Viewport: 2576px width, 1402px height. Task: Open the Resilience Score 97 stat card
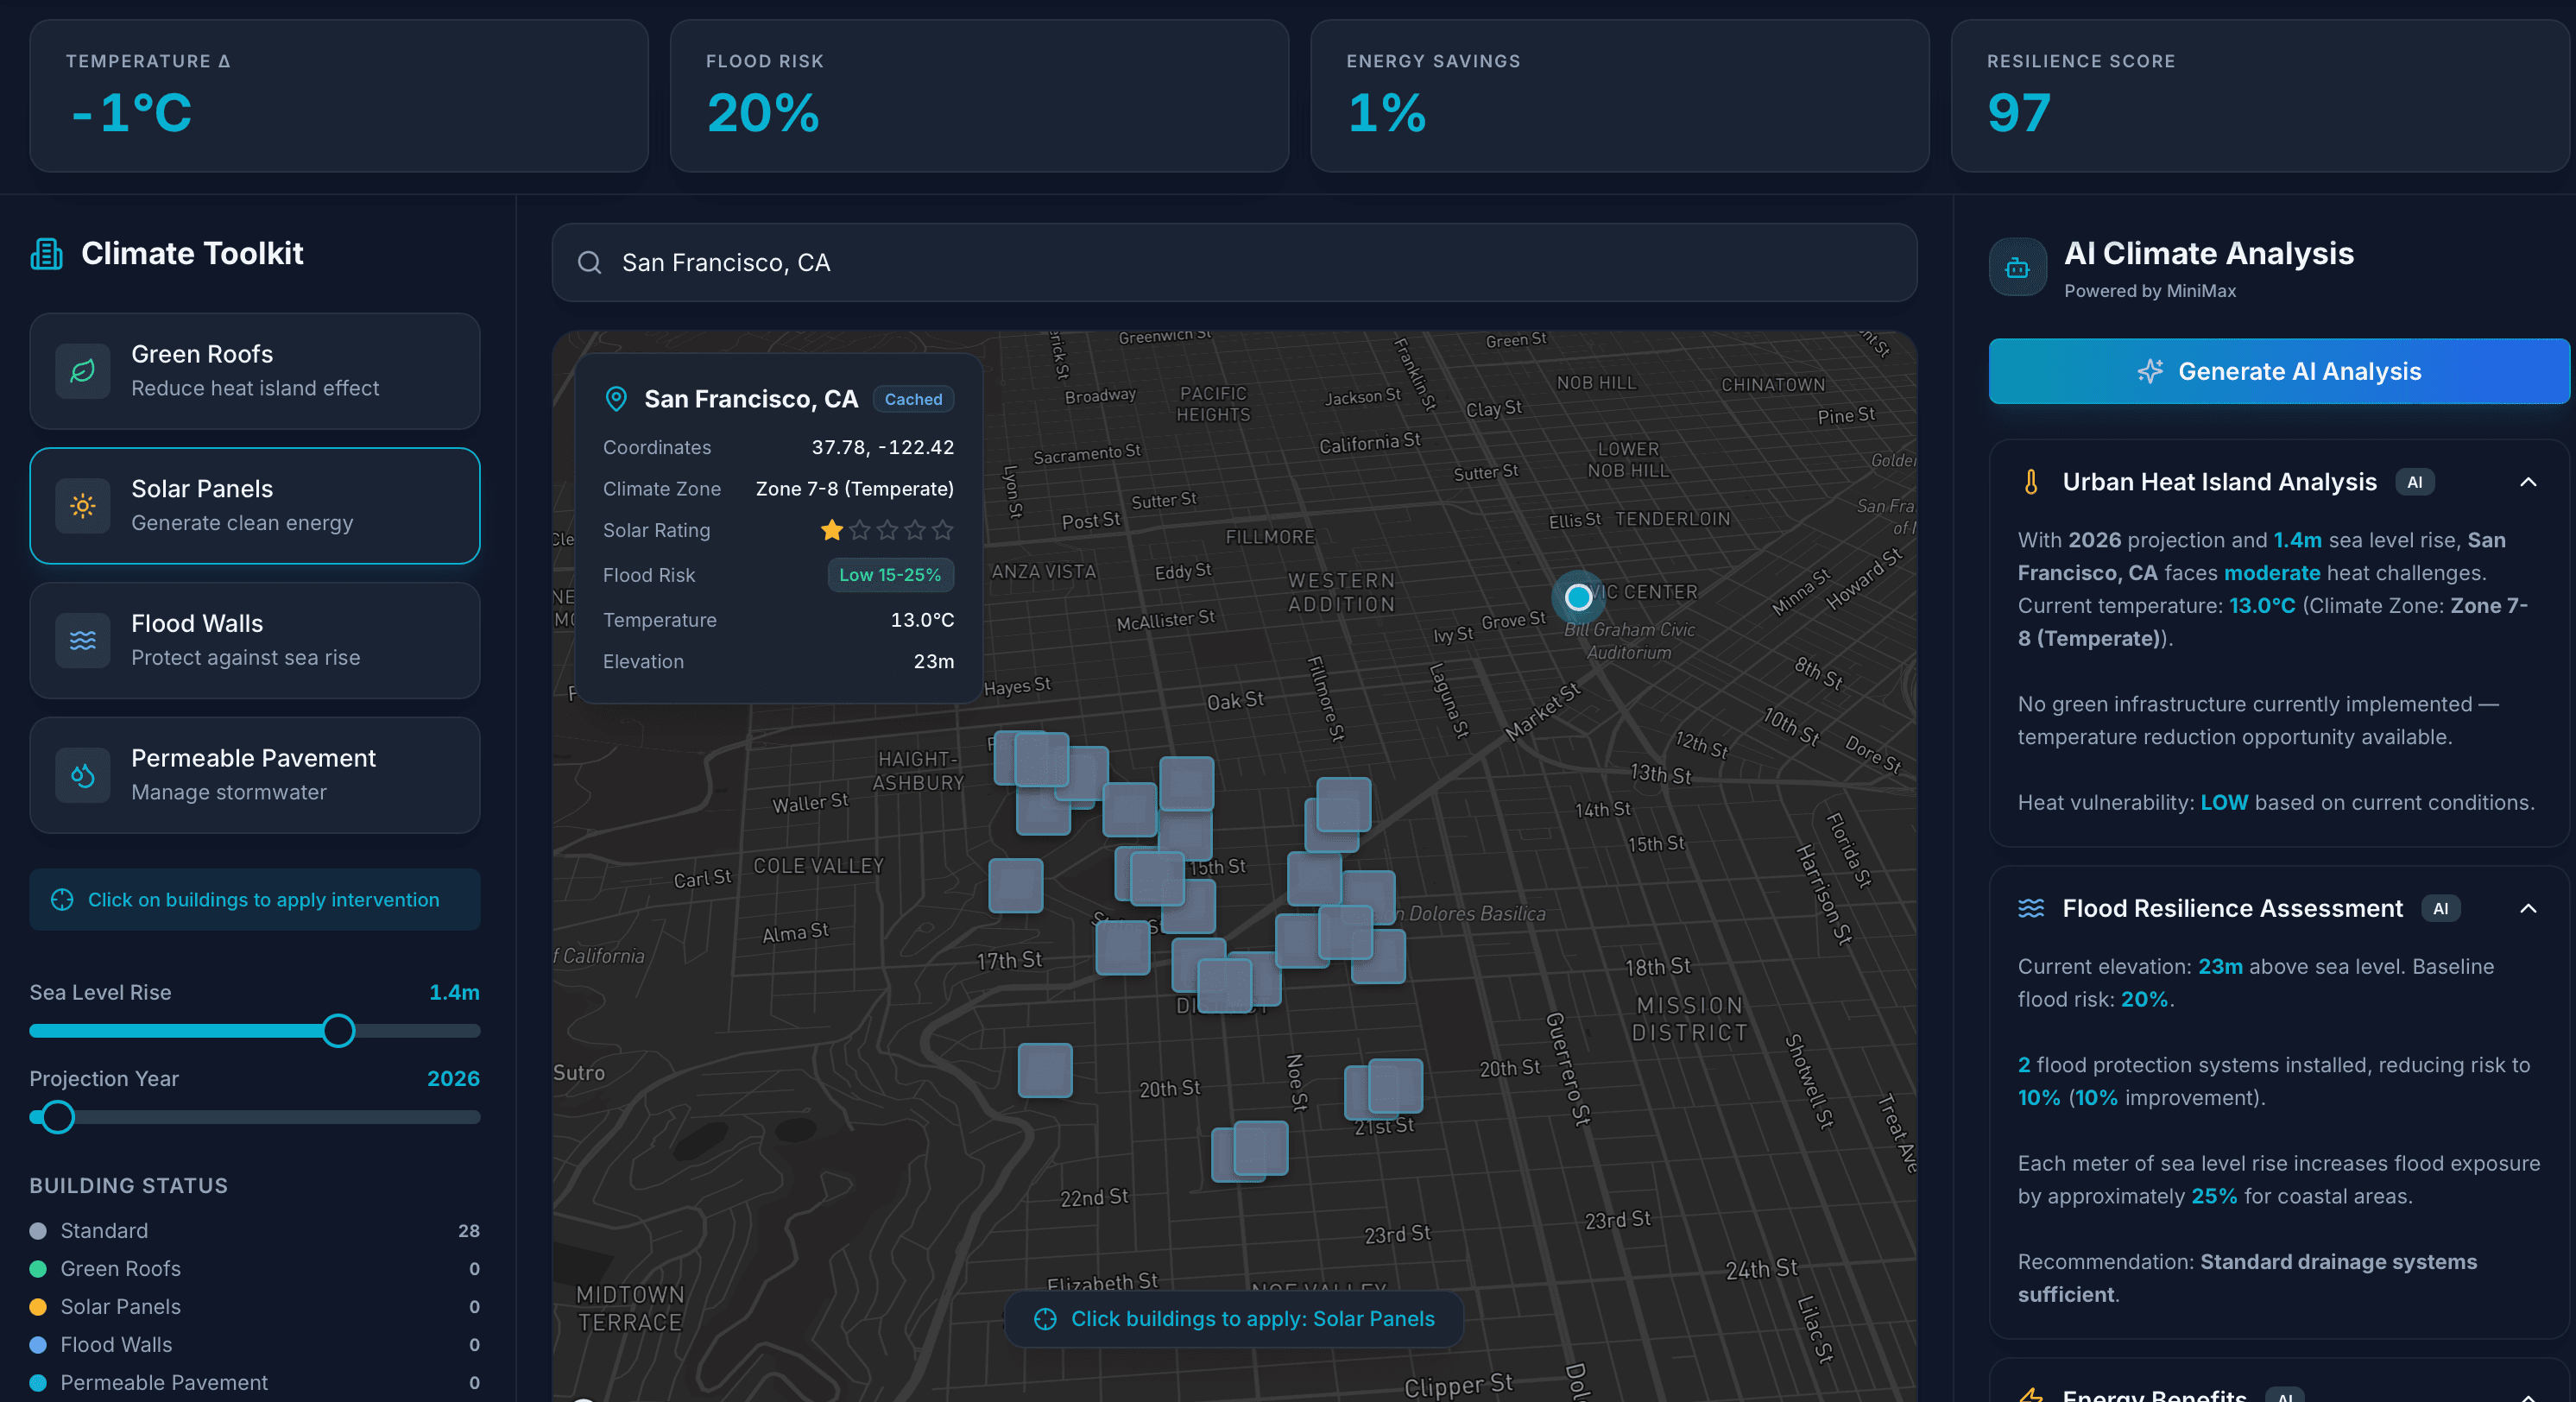click(x=2260, y=96)
